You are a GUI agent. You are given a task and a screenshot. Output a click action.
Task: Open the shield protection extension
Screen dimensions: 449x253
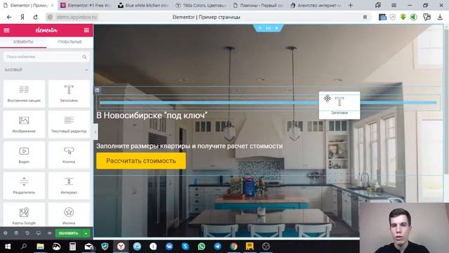tap(393, 17)
